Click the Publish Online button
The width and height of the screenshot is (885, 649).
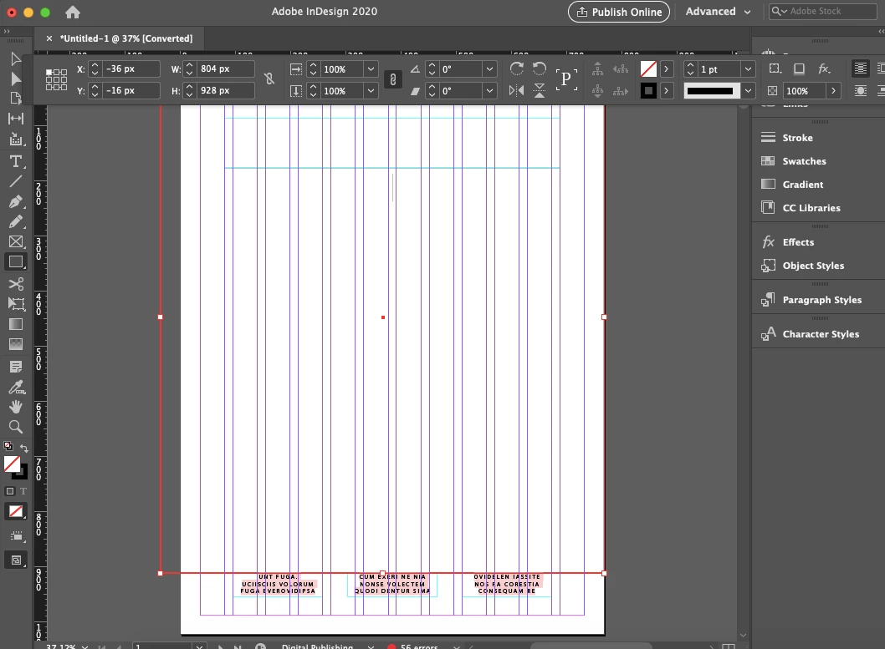(x=619, y=12)
